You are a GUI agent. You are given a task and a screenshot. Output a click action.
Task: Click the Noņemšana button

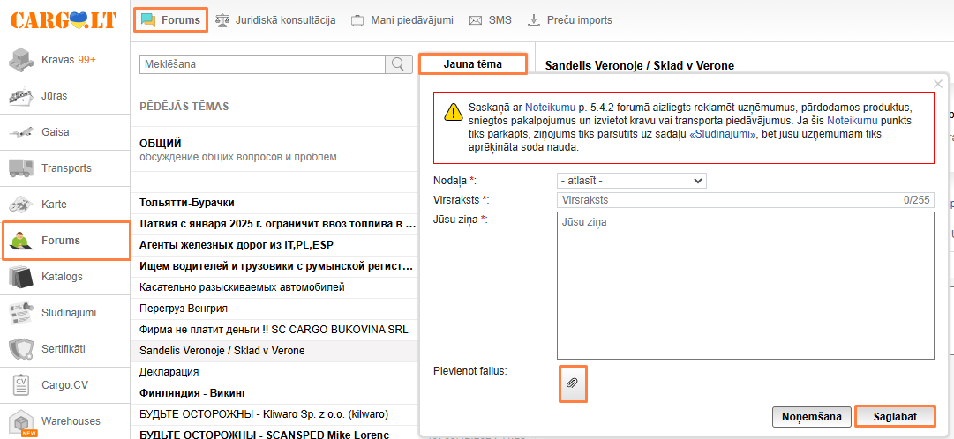(812, 416)
